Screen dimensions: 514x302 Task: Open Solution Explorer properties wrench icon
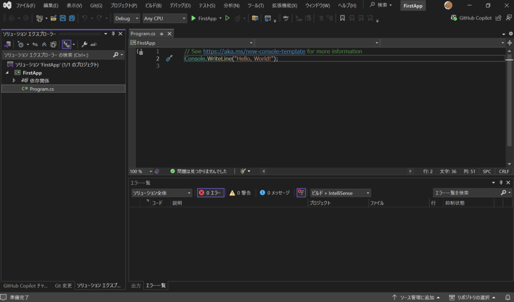[84, 44]
